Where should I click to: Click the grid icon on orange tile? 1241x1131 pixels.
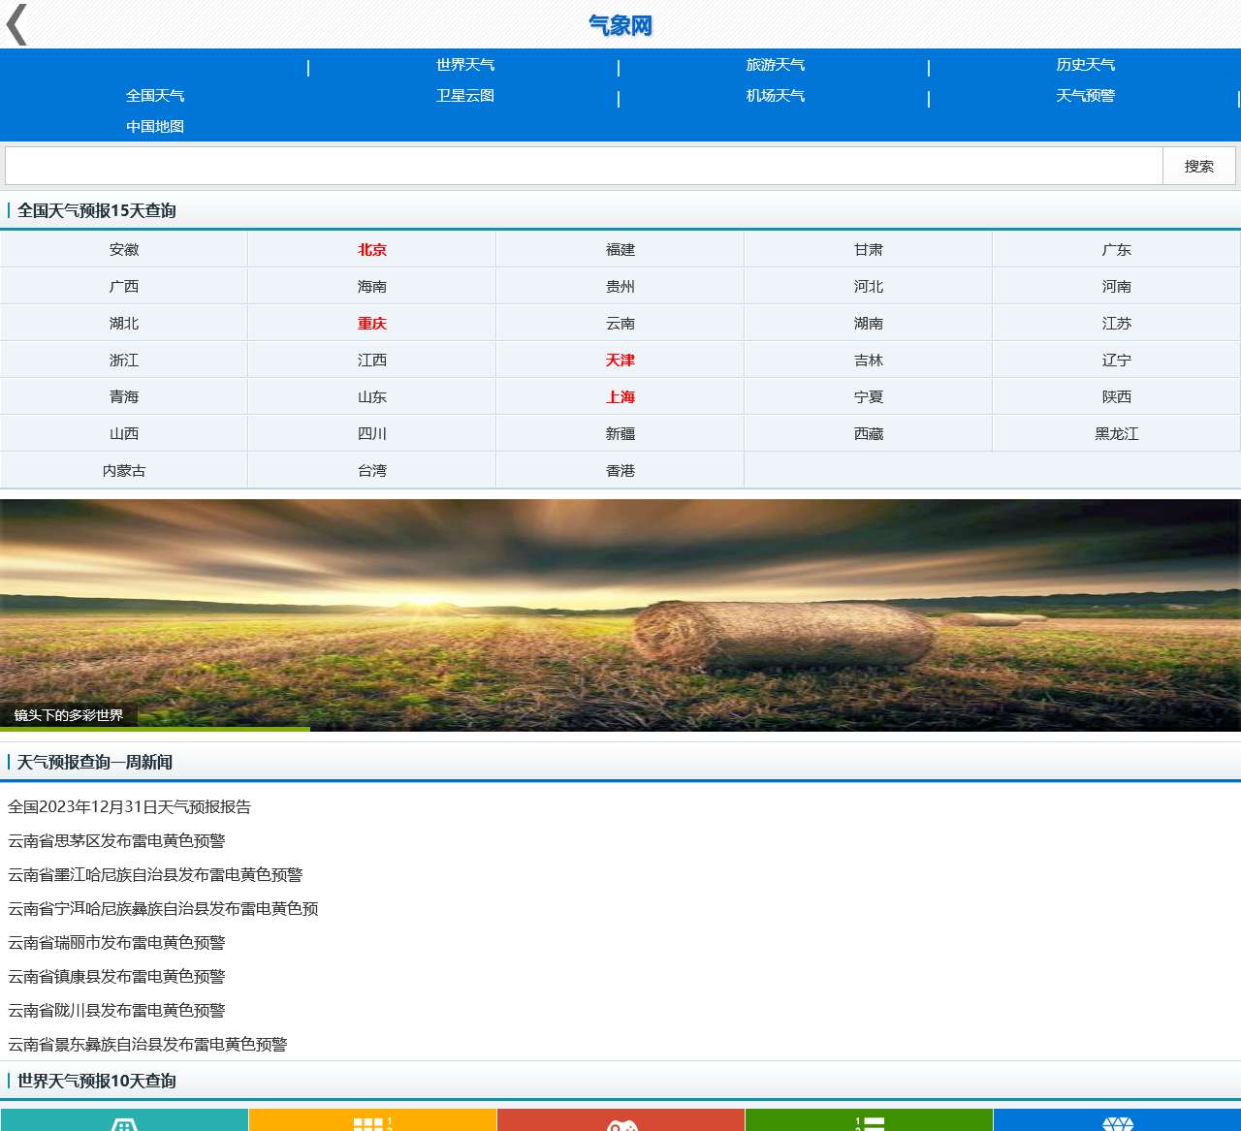372,1123
